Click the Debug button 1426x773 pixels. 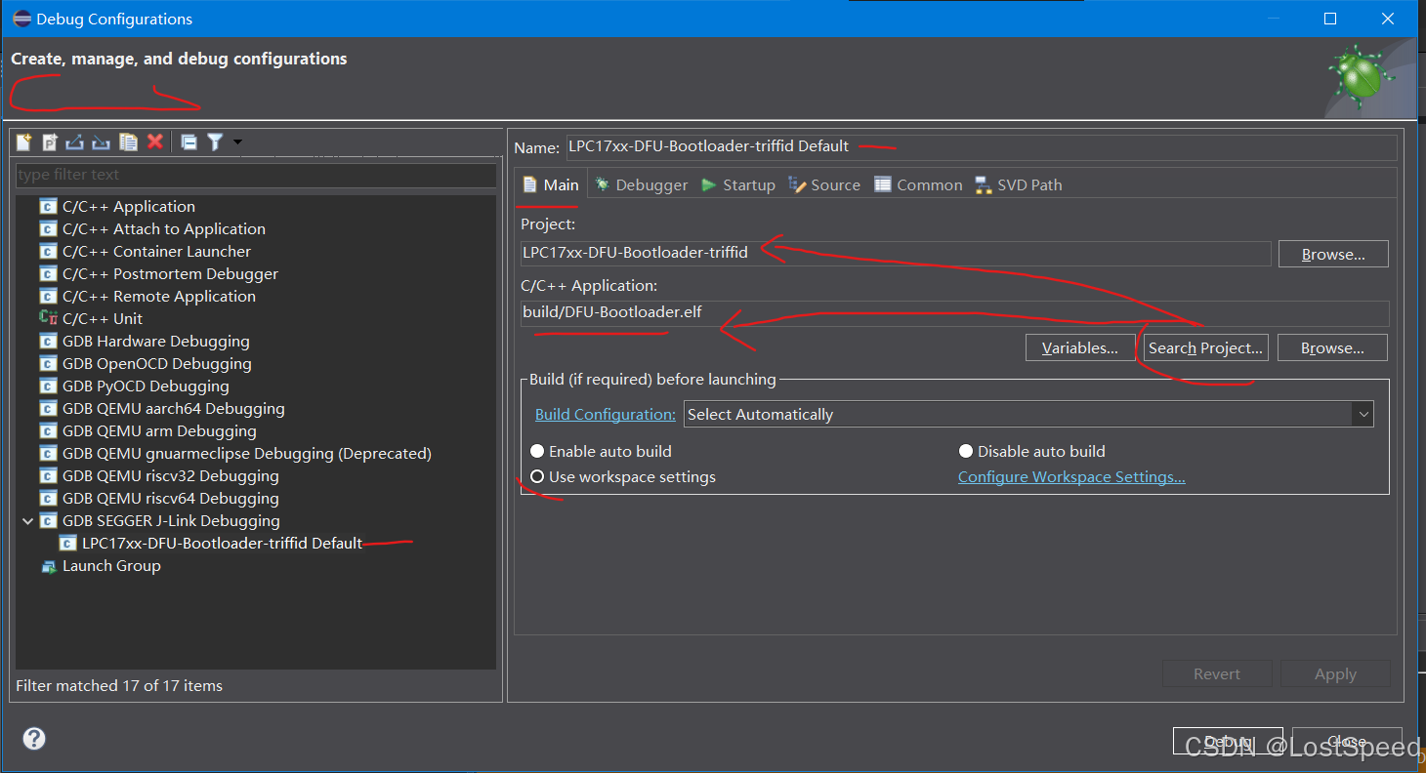coord(1228,741)
